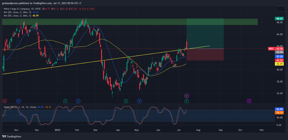Select the long position red stop-loss zone
Screen dimensions: 288x140
point(205,55)
